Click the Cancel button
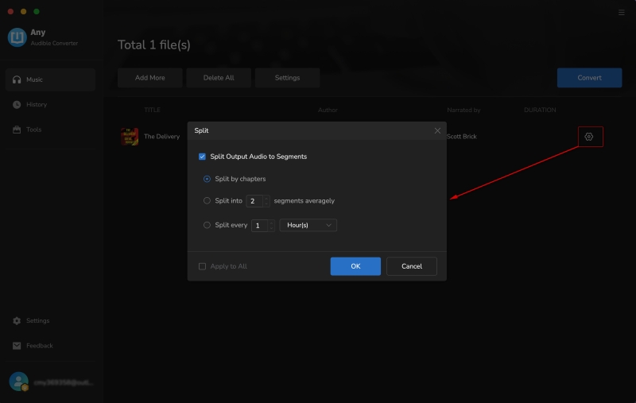Image resolution: width=636 pixels, height=403 pixels. tap(412, 266)
